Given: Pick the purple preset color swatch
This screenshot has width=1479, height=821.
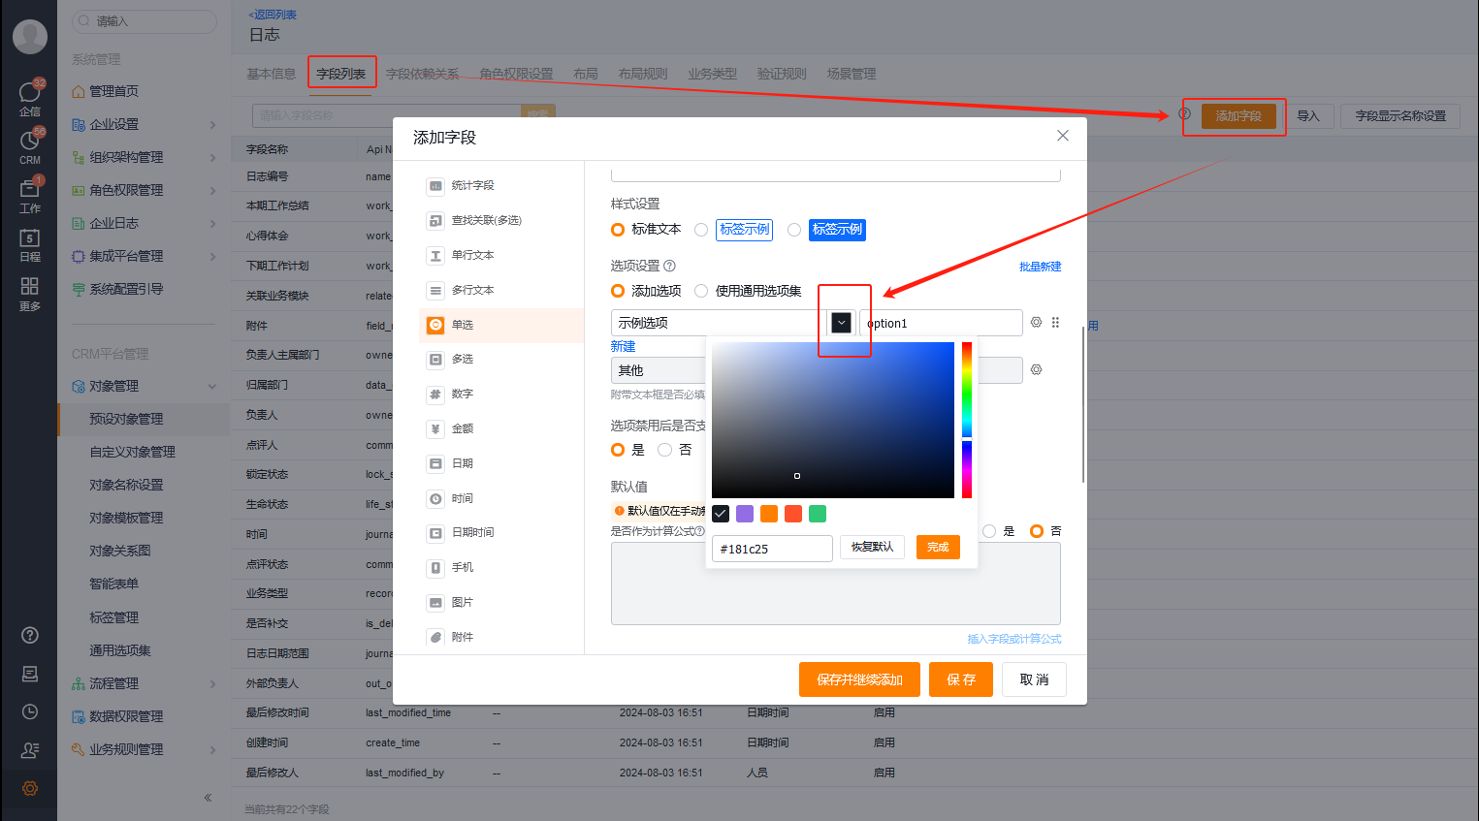Looking at the screenshot, I should pyautogui.click(x=745, y=514).
